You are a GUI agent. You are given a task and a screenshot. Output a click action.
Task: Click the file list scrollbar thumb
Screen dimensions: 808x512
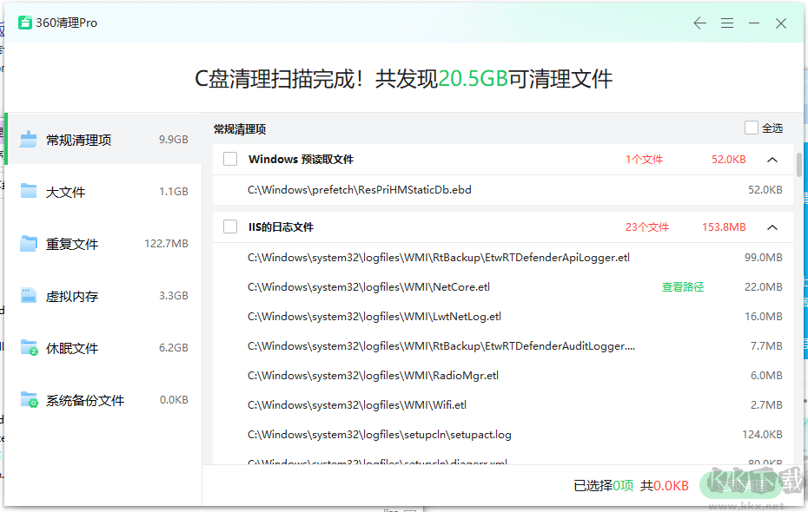pos(799,165)
